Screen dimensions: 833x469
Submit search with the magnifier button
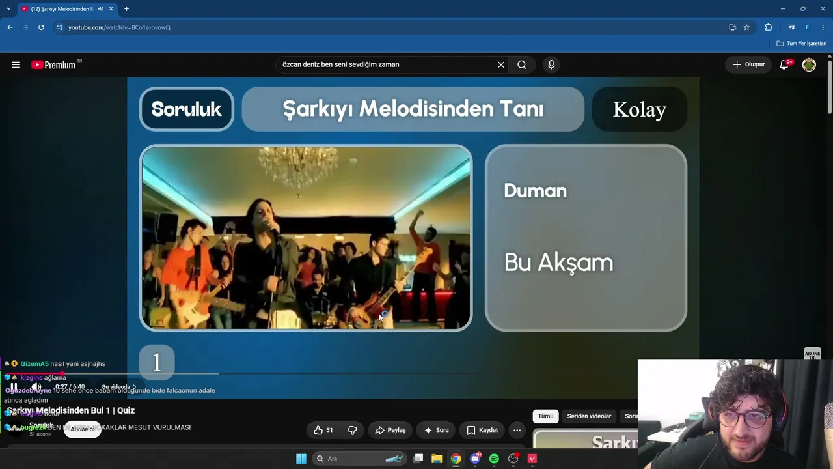(522, 64)
